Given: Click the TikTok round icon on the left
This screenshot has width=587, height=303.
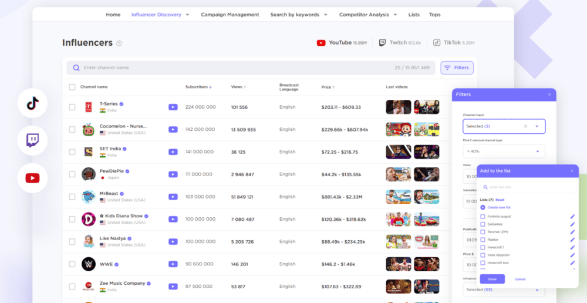Looking at the screenshot, I should tap(32, 103).
